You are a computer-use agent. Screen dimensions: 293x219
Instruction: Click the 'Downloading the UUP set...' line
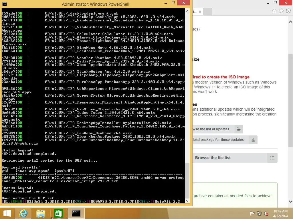pos(31,198)
